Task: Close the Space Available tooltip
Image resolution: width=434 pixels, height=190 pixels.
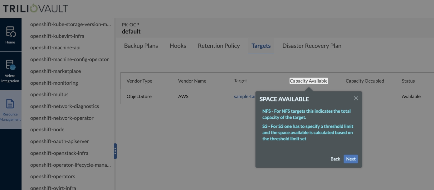Action: [x=356, y=98]
